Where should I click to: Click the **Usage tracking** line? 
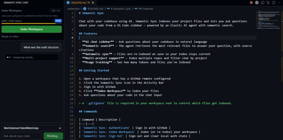coord(134,62)
